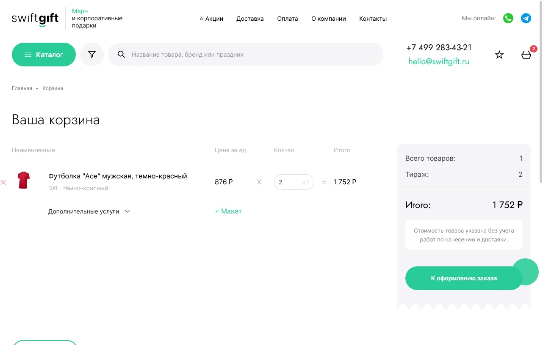The image size is (543, 345).
Task: Click the + Макет link
Action: pyautogui.click(x=228, y=211)
